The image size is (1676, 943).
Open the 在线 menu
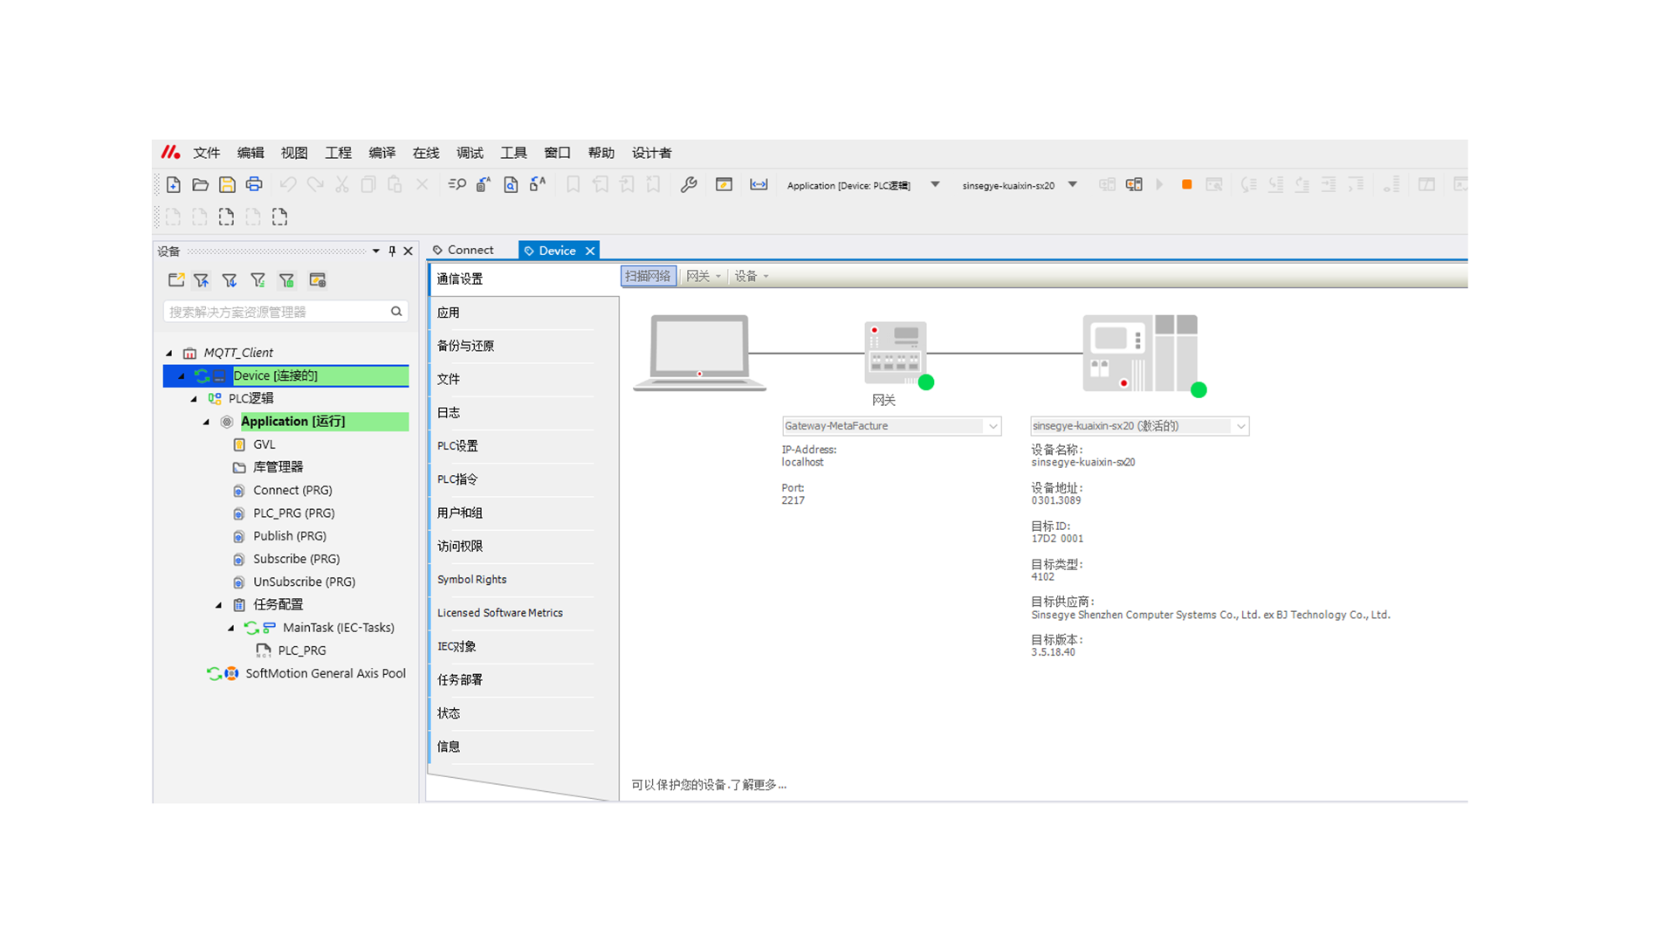click(426, 153)
